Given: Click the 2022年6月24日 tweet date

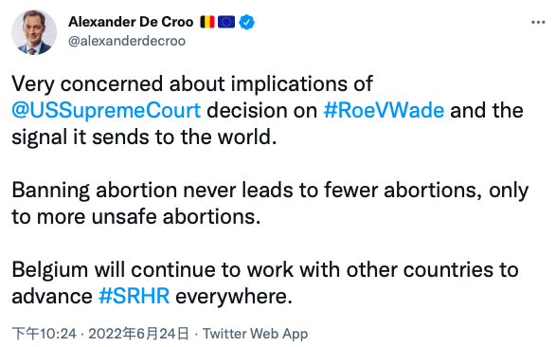Looking at the screenshot, I should pyautogui.click(x=138, y=334).
